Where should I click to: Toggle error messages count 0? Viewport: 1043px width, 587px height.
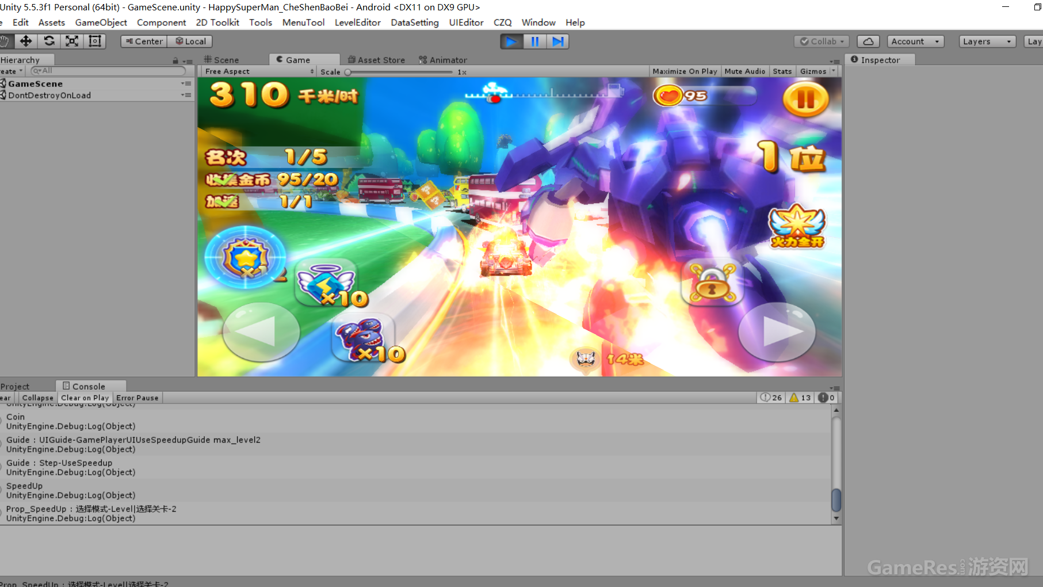[x=827, y=398]
